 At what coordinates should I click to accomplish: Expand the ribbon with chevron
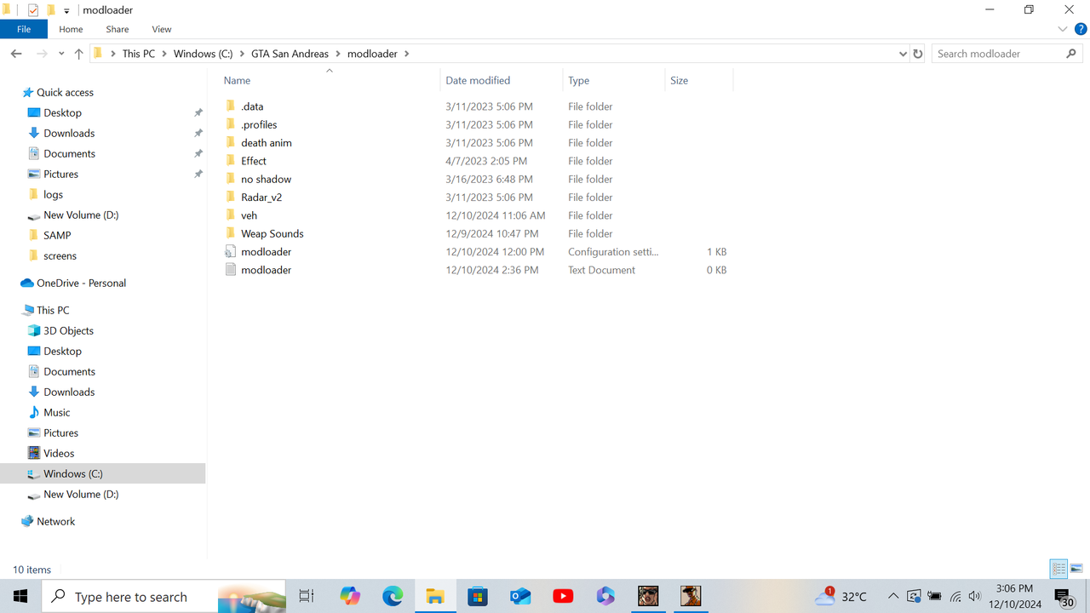[x=1063, y=29]
